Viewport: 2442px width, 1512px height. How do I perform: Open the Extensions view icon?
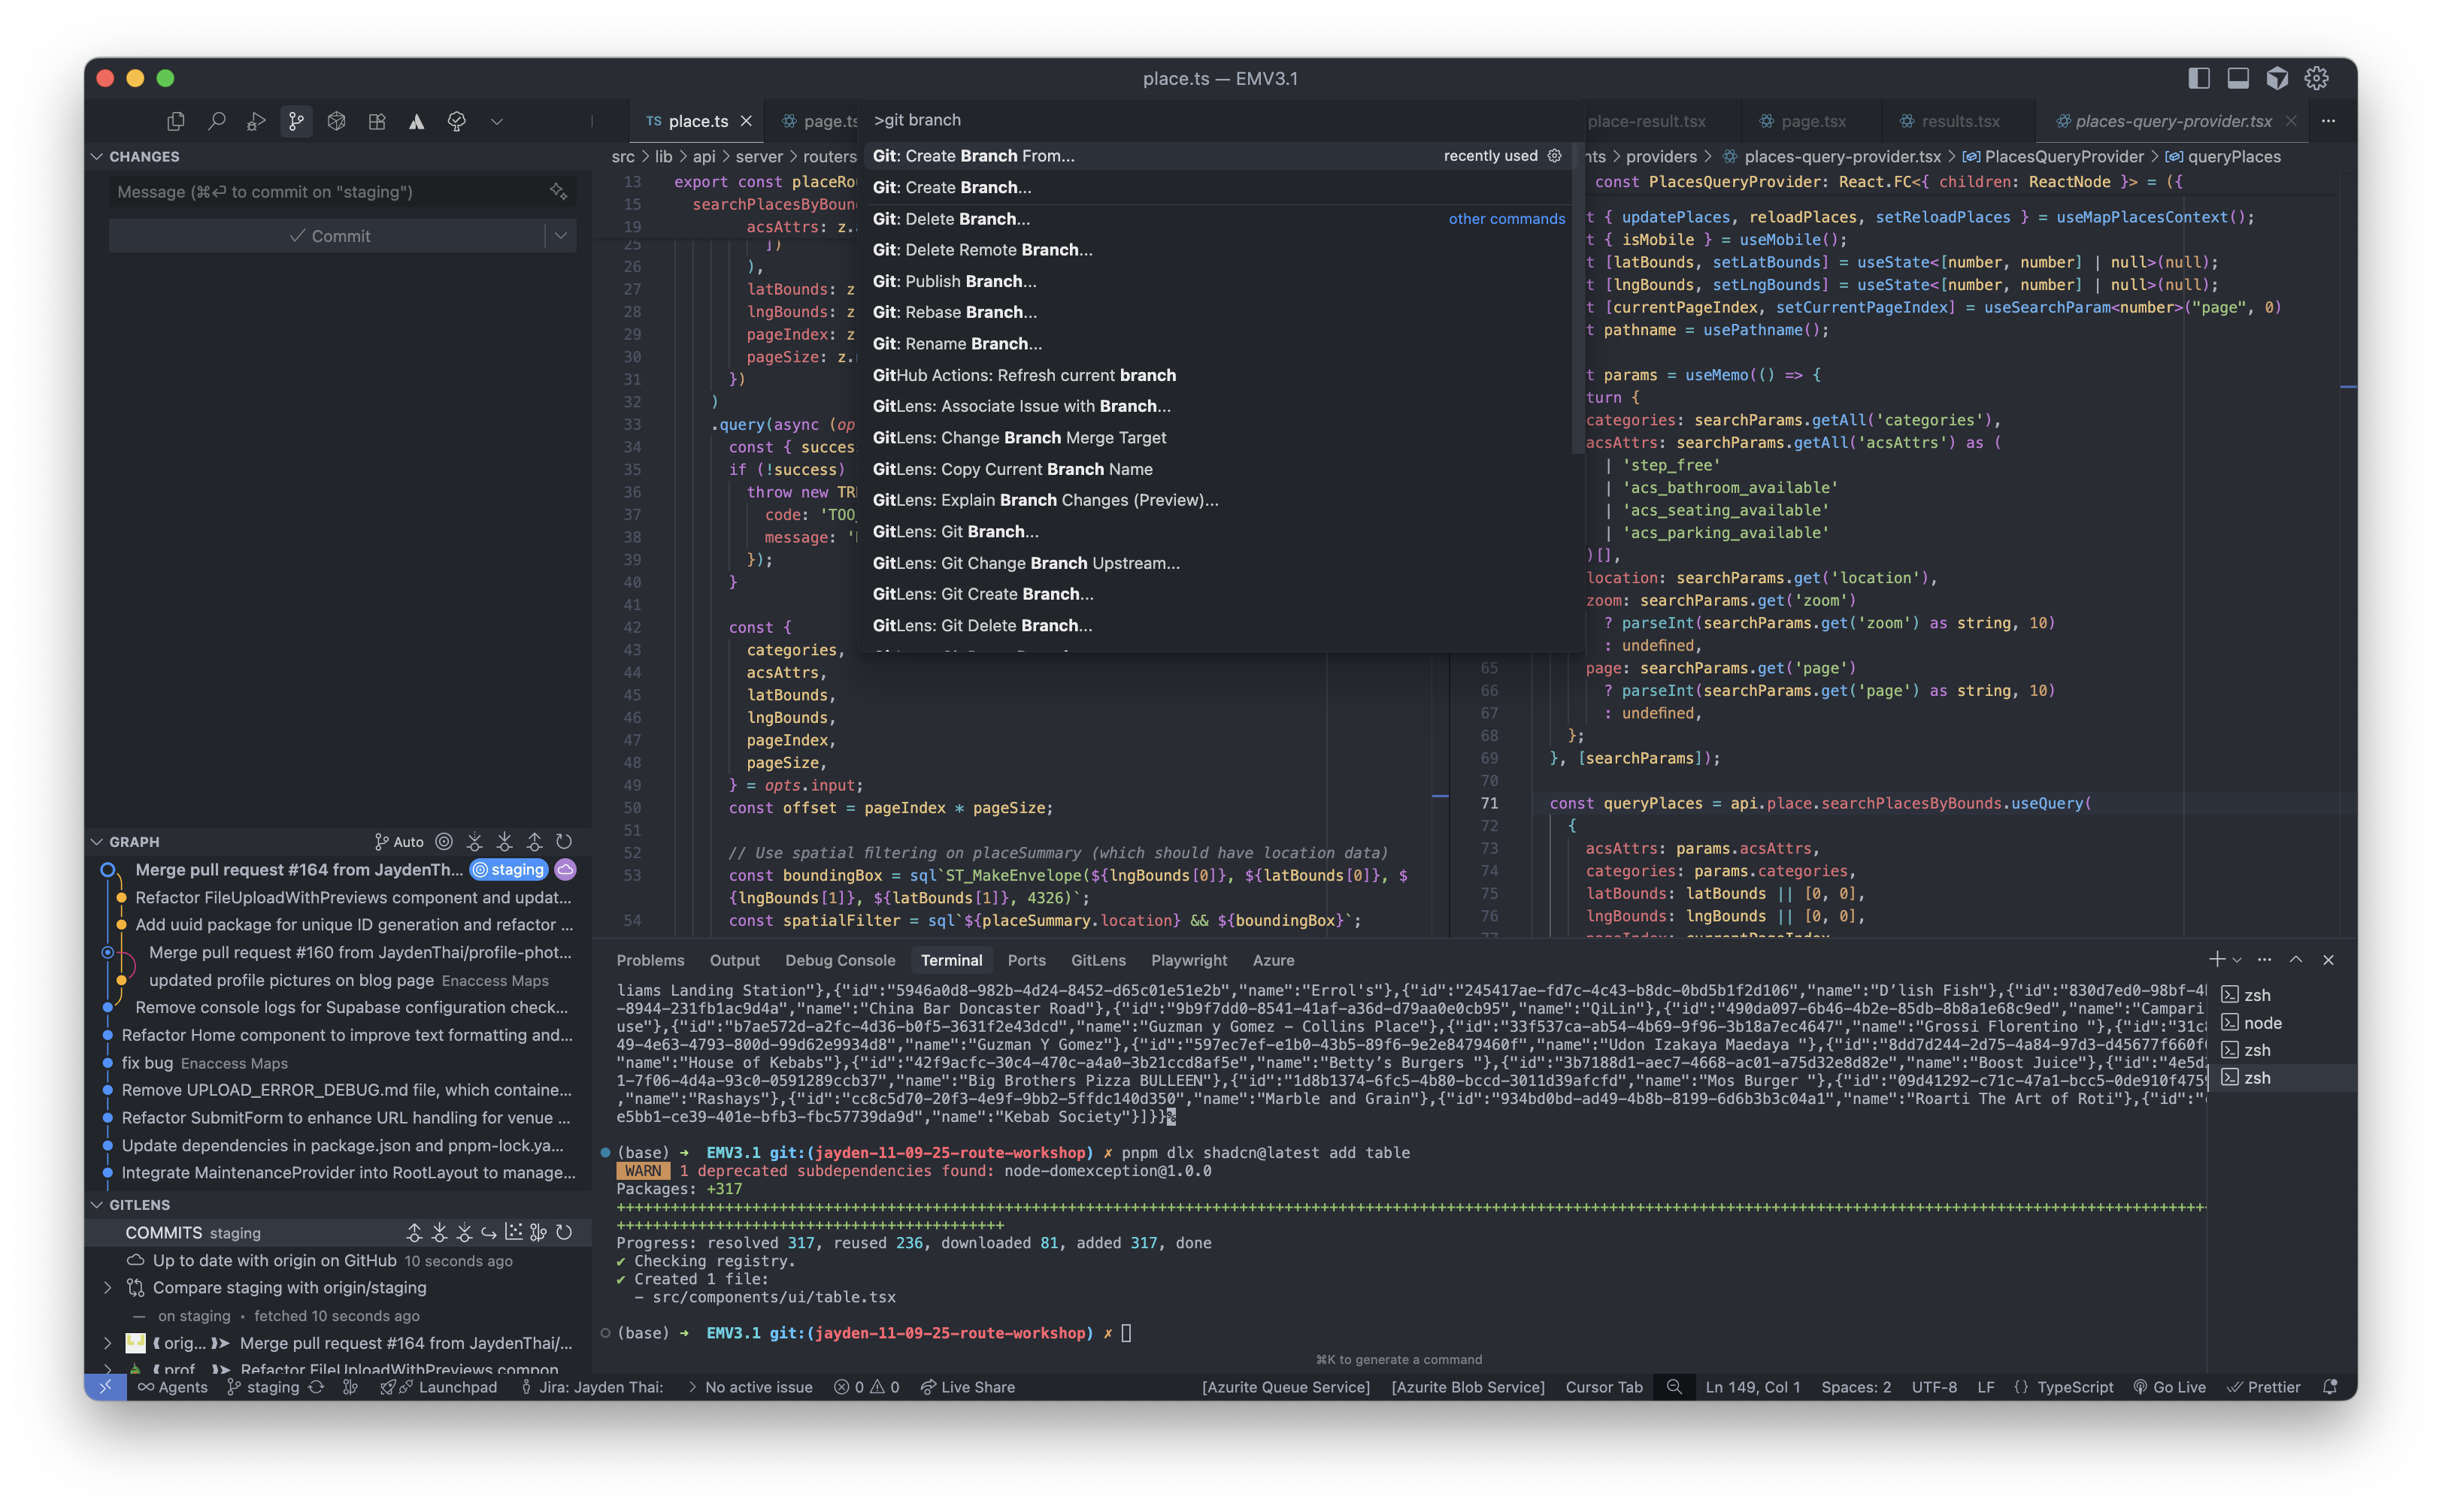coord(376,121)
